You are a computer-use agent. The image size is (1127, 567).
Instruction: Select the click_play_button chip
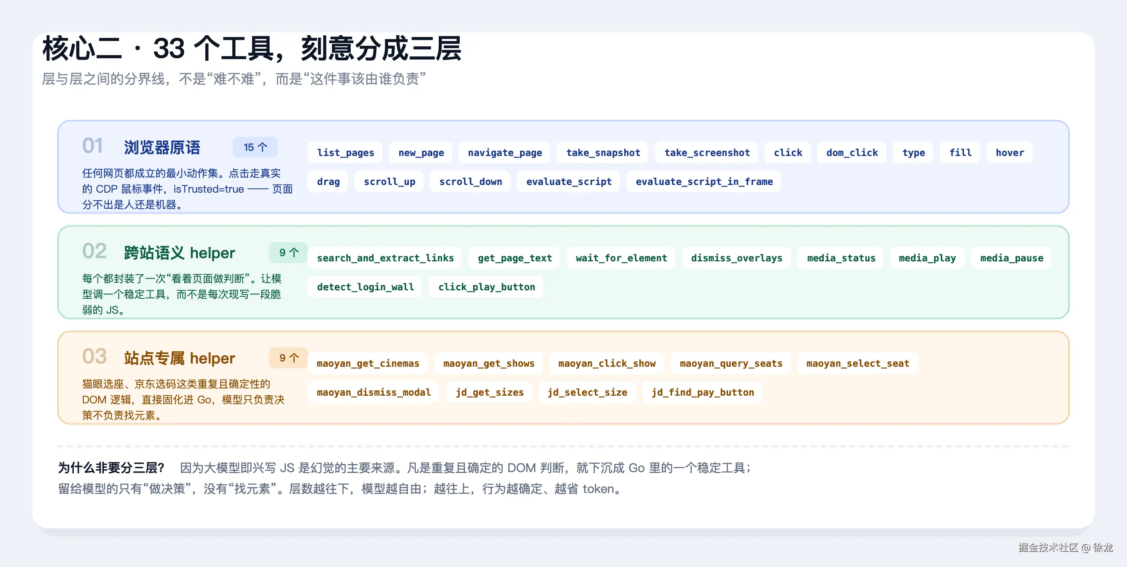tap(486, 287)
